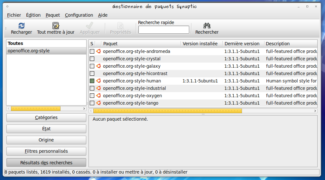Select the openoffice.org-style search entry
The width and height of the screenshot is (325, 180).
tap(46, 51)
